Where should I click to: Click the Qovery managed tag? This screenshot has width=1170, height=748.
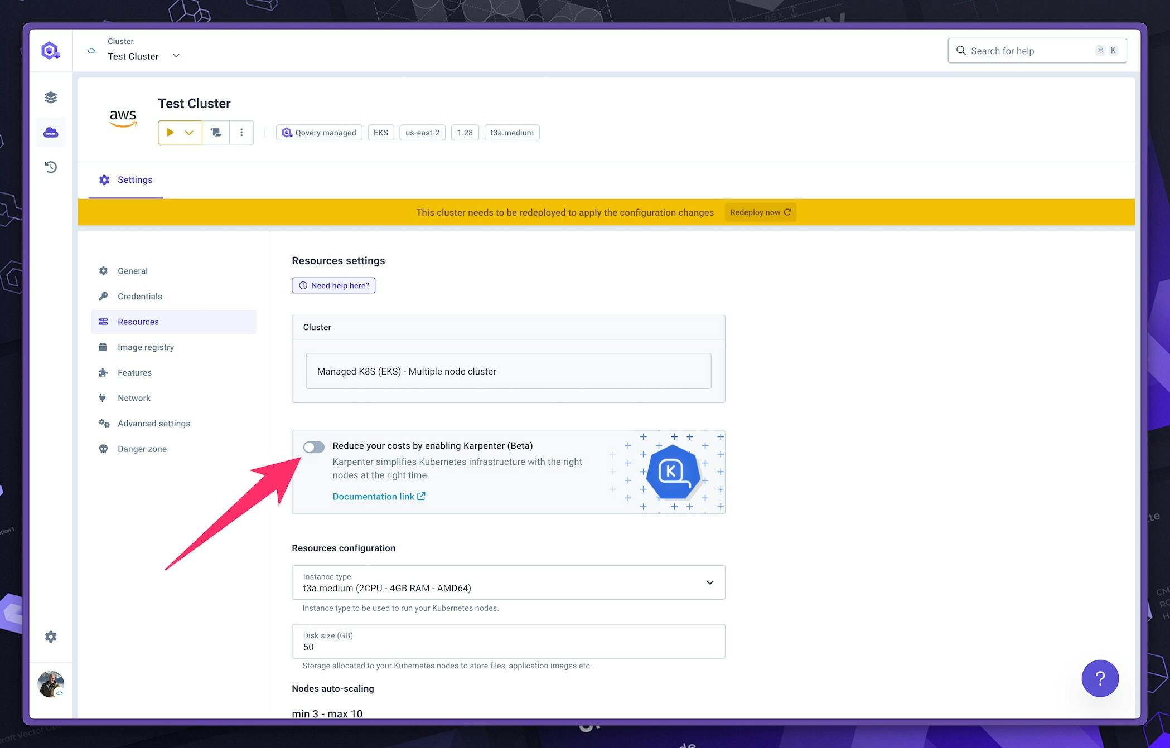point(319,133)
